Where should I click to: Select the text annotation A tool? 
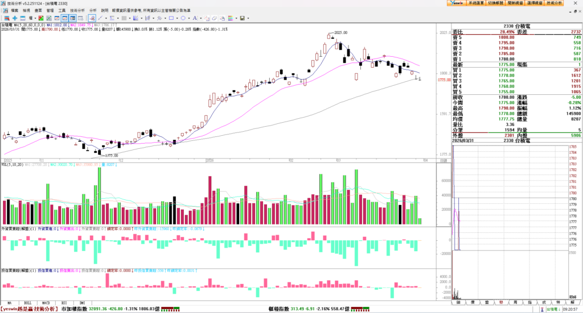coord(195,18)
